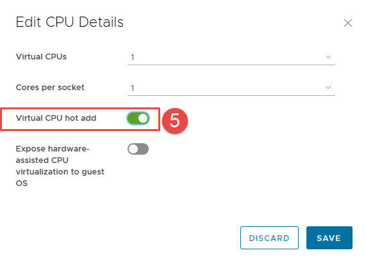Image resolution: width=366 pixels, height=264 pixels.
Task: Click the white knob on gray virtualization switch
Action: coord(133,149)
